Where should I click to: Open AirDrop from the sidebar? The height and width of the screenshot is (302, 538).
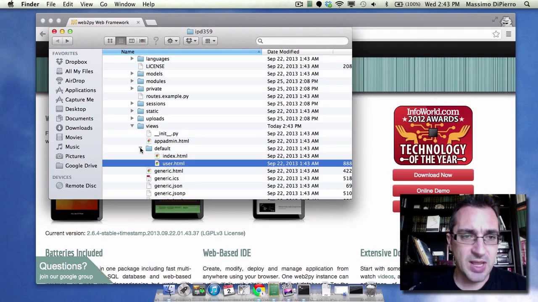click(75, 81)
